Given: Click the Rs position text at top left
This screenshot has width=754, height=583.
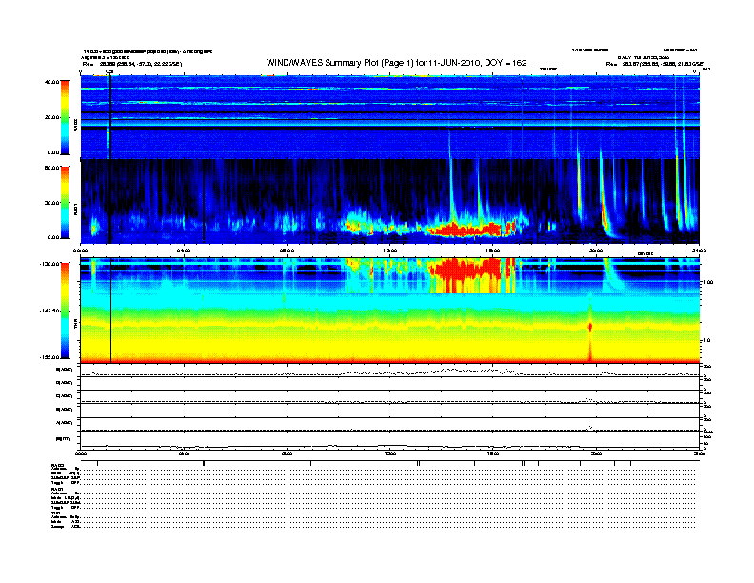Looking at the screenshot, I should (132, 64).
